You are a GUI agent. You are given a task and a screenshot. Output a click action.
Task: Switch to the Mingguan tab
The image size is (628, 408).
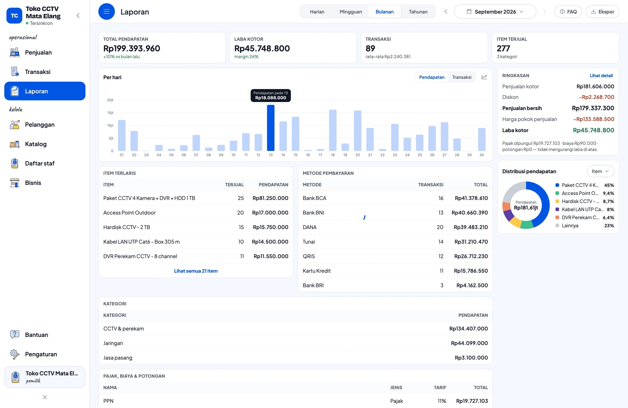351,12
